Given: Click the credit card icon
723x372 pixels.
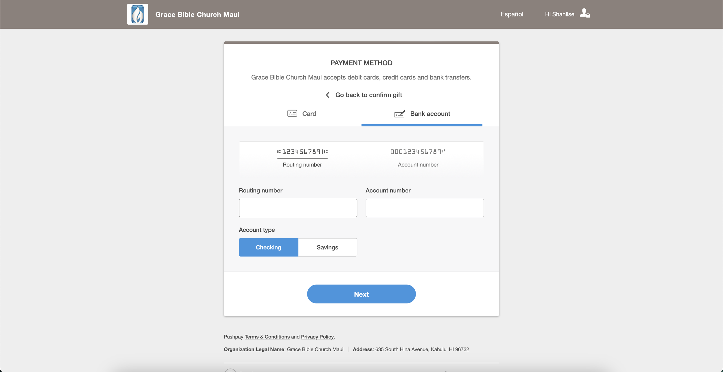Looking at the screenshot, I should (292, 113).
